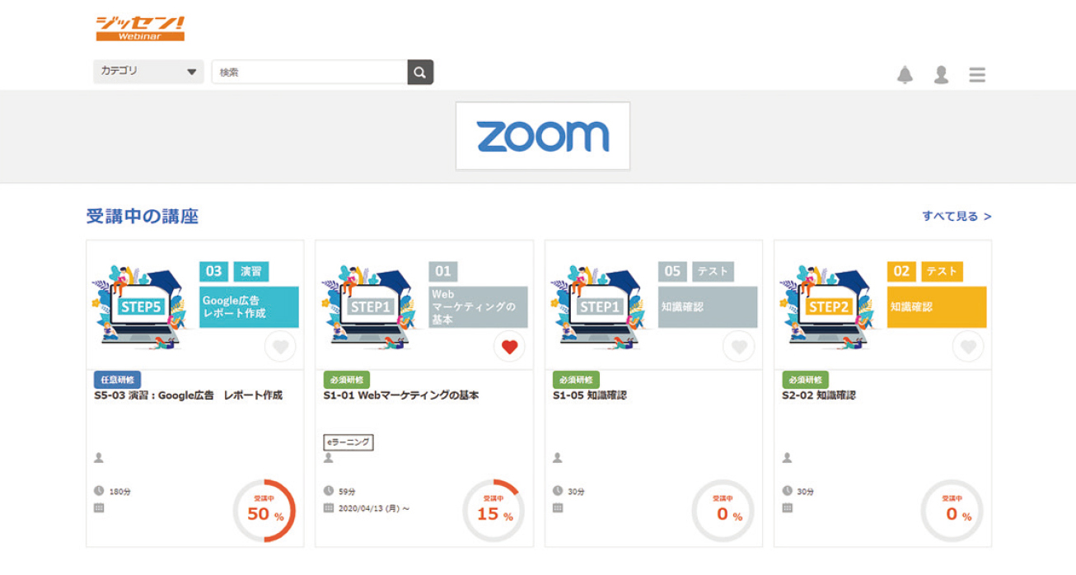Viewport: 1076px width, 575px height.
Task: Click the 50% progress circle
Action: (264, 512)
